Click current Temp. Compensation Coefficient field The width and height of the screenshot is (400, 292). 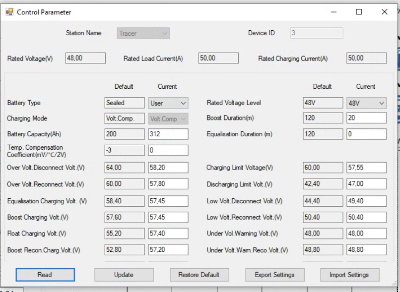point(168,150)
